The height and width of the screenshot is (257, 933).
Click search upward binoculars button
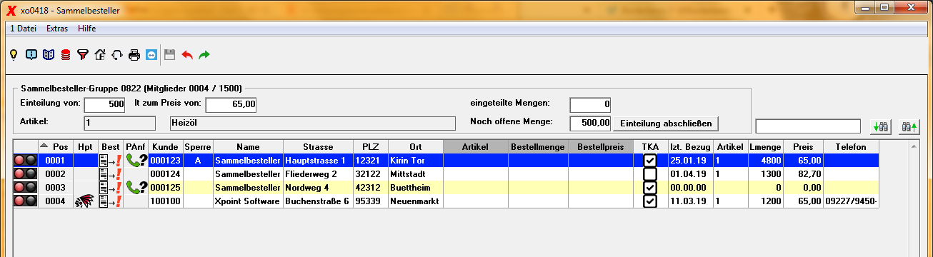click(x=909, y=126)
